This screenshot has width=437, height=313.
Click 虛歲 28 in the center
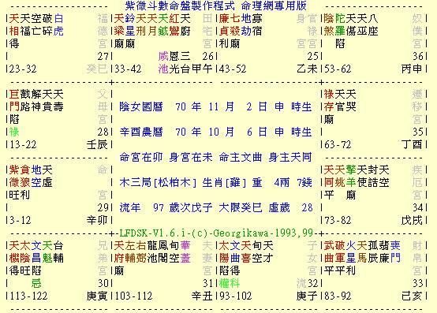[291, 207]
